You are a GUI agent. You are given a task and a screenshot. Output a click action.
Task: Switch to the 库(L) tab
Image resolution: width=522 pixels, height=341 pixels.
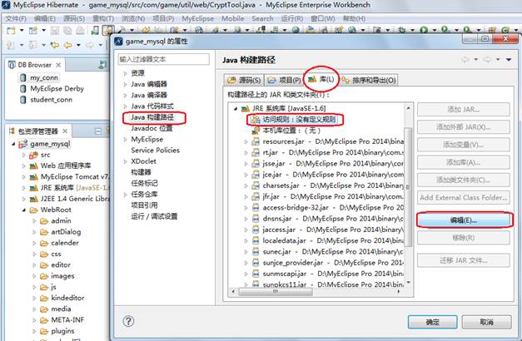coord(321,80)
